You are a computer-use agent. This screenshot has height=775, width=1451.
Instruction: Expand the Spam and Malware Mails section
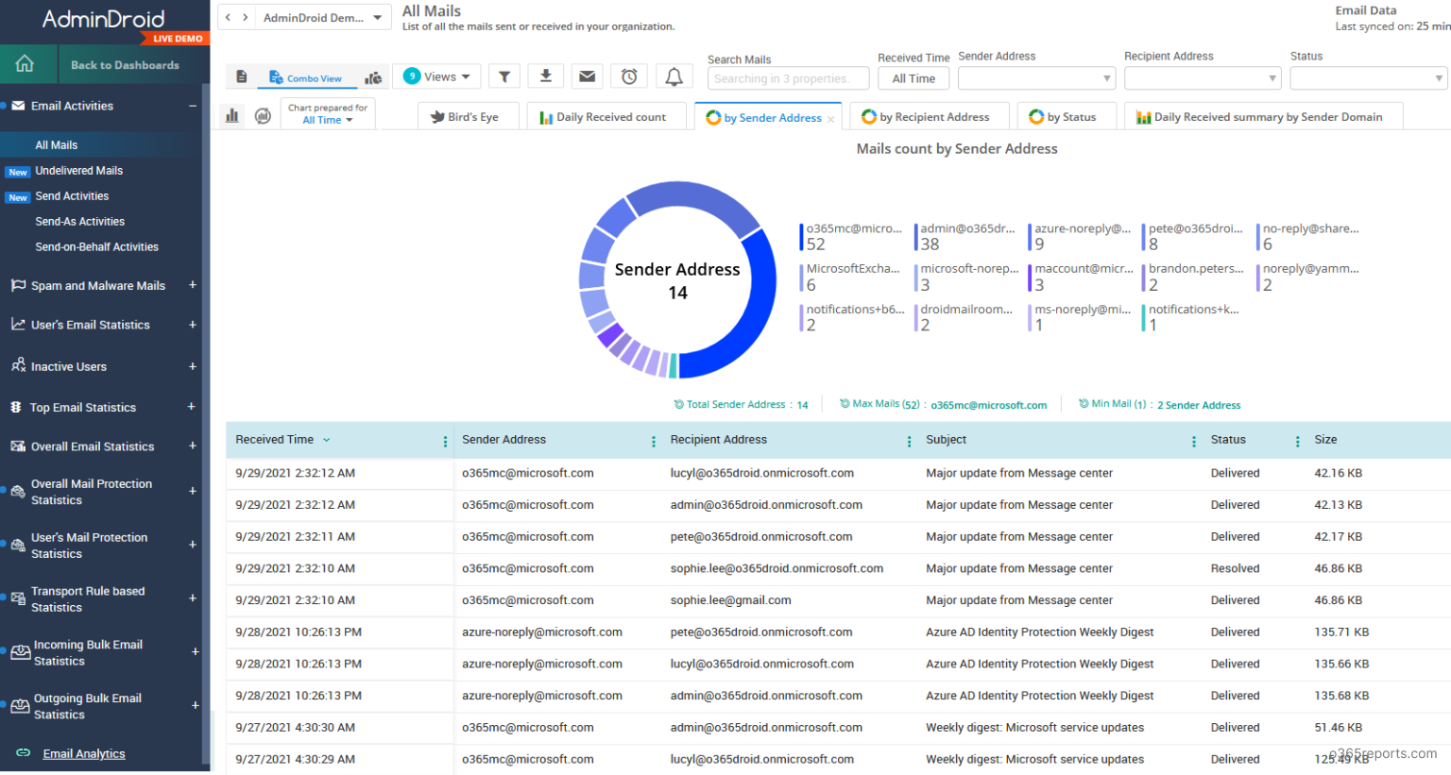tap(193, 285)
